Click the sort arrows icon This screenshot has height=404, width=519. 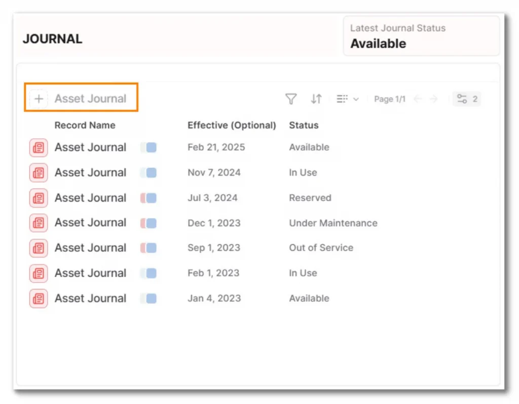pyautogui.click(x=316, y=99)
